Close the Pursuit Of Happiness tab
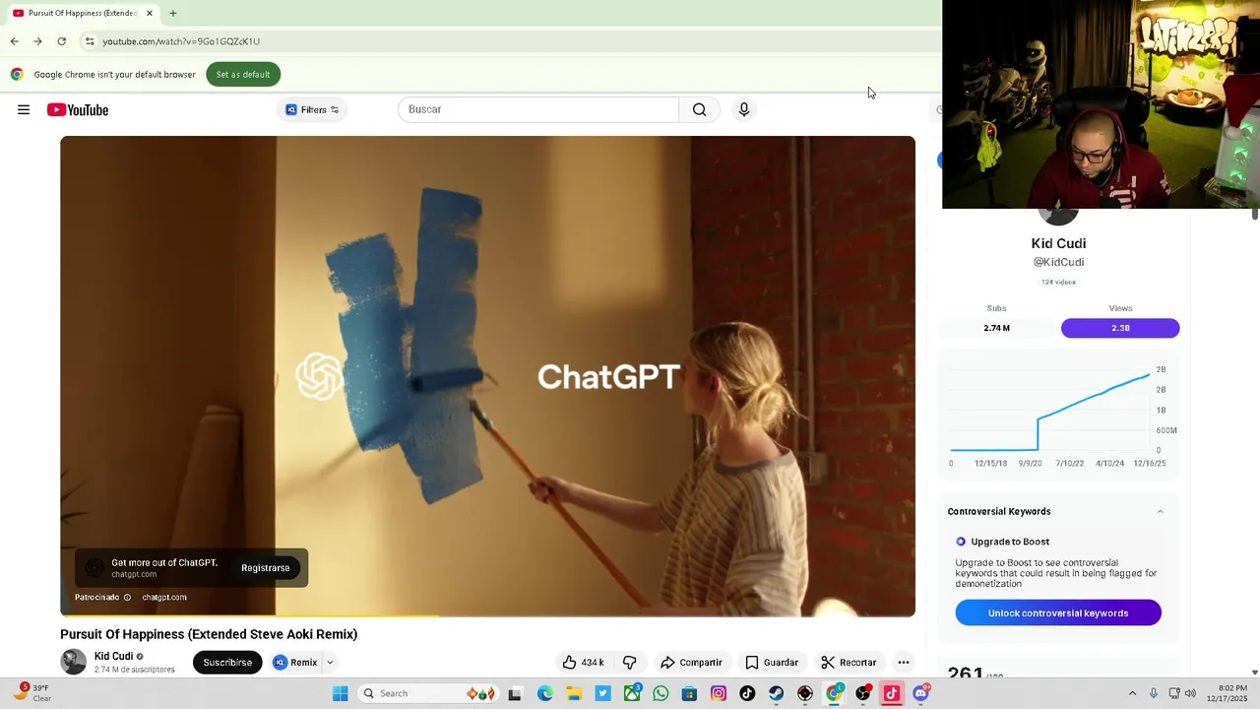Viewport: 1260px width, 709px height. (x=150, y=13)
